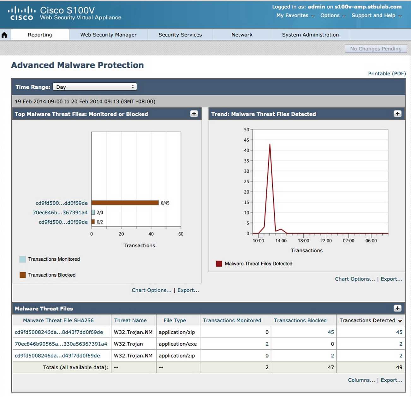
Task: Open System Administration menu
Action: coord(310,35)
